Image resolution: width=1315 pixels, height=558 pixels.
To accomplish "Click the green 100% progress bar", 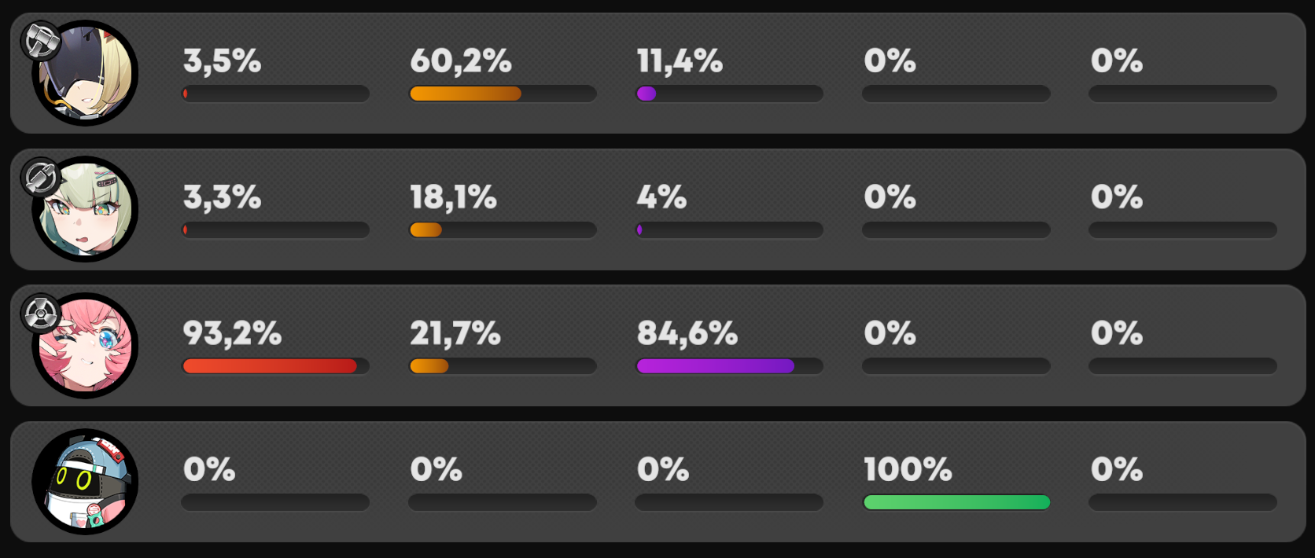I will click(956, 502).
